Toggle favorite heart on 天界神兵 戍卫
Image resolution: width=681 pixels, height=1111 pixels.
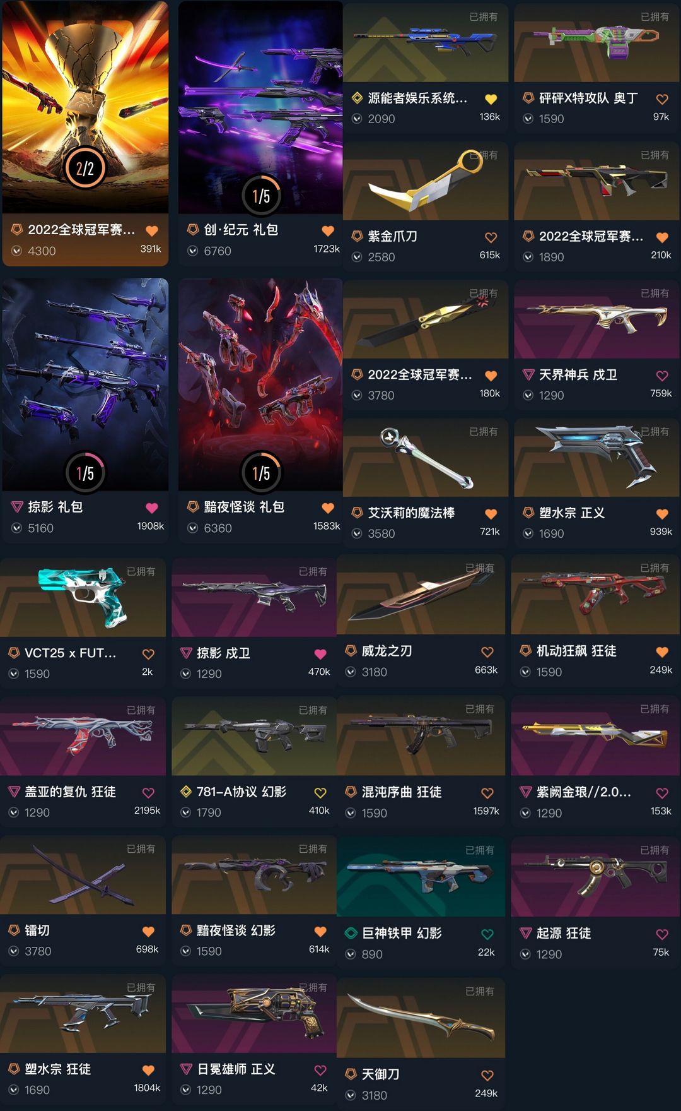662,376
